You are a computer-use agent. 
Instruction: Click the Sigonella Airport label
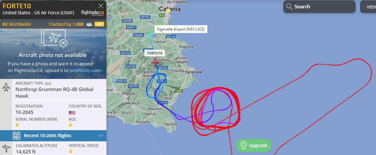click(181, 30)
